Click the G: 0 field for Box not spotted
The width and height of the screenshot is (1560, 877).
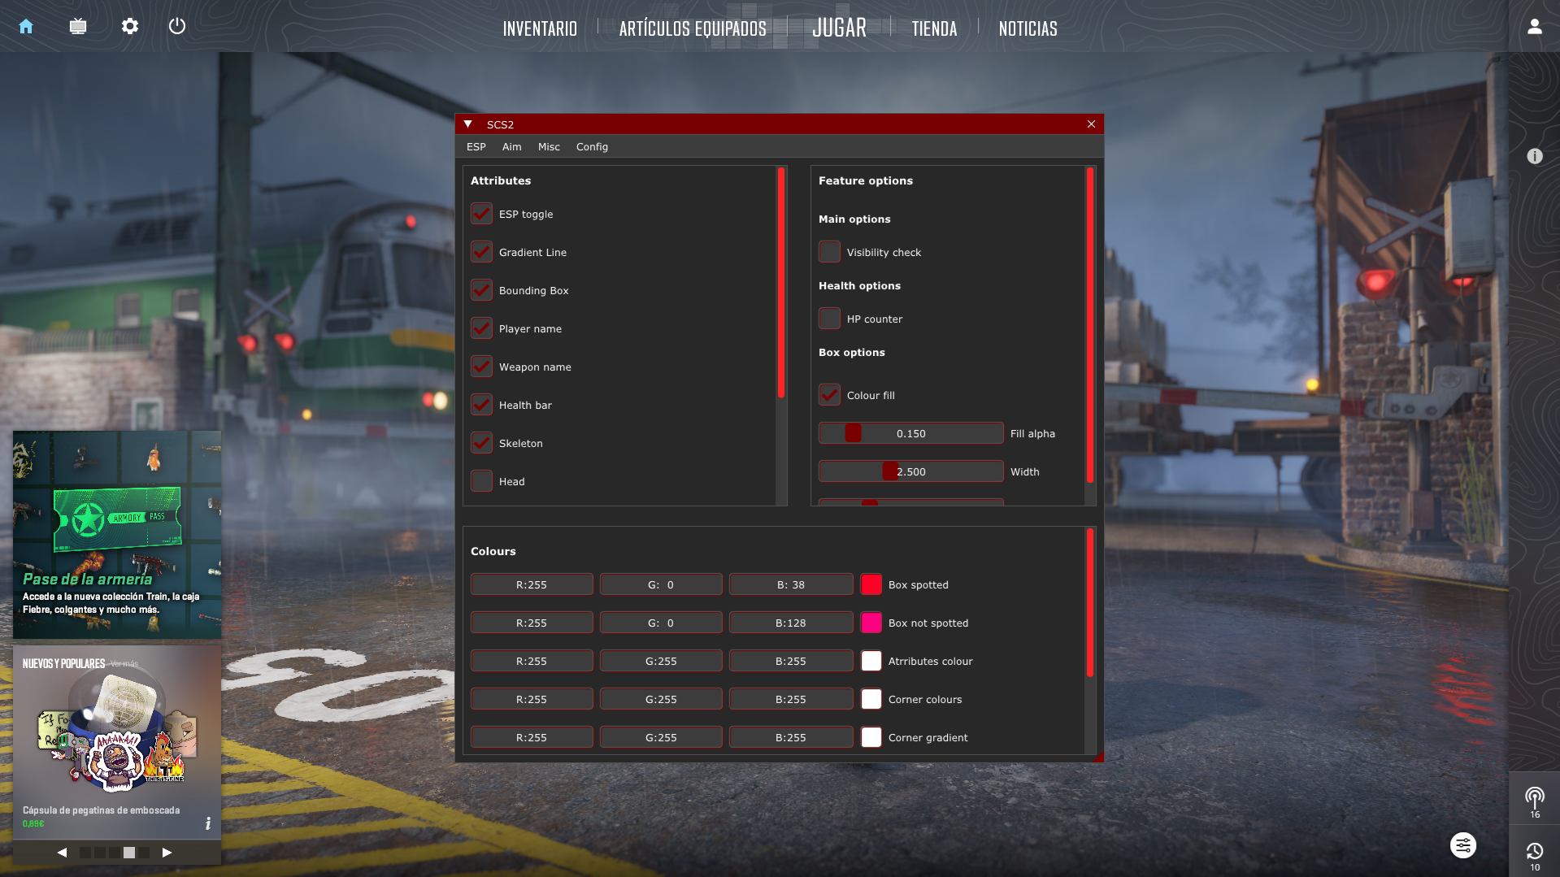pyautogui.click(x=661, y=623)
